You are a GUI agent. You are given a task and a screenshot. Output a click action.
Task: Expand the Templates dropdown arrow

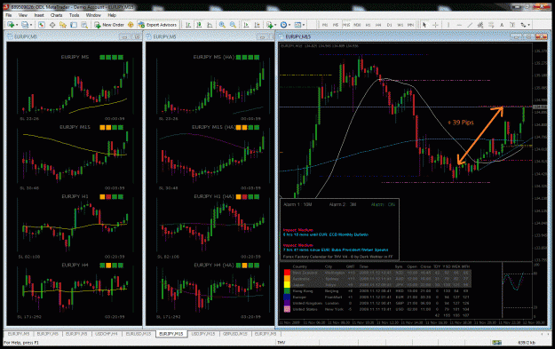pos(304,25)
